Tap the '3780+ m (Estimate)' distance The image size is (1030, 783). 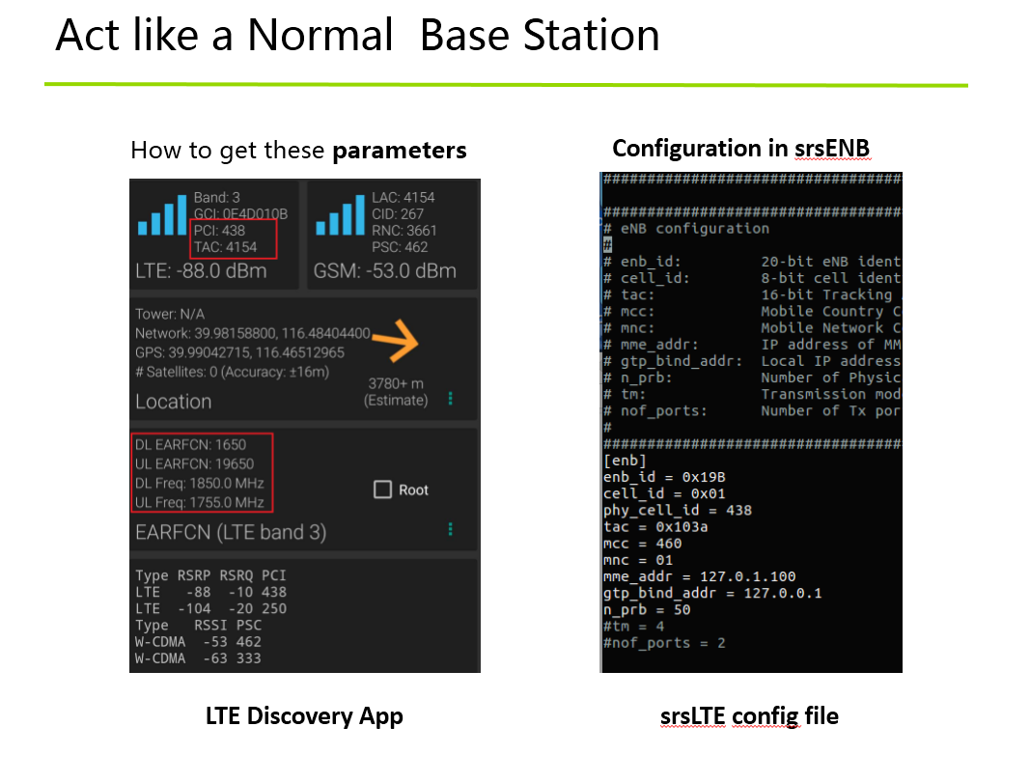[396, 392]
